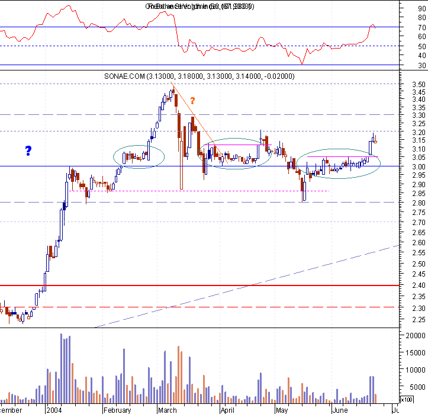Click the 3.25 price axis label
The height and width of the screenshot is (414, 428).
click(419, 124)
